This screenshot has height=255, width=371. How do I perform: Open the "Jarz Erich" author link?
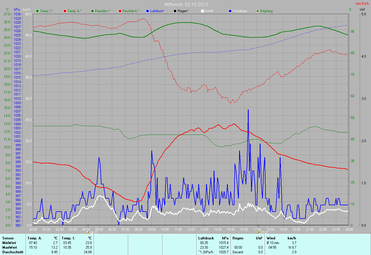click(x=362, y=3)
